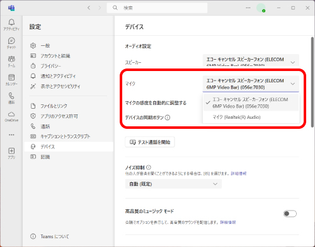Select デバイス settings section
The width and height of the screenshot is (315, 247).
69,146
